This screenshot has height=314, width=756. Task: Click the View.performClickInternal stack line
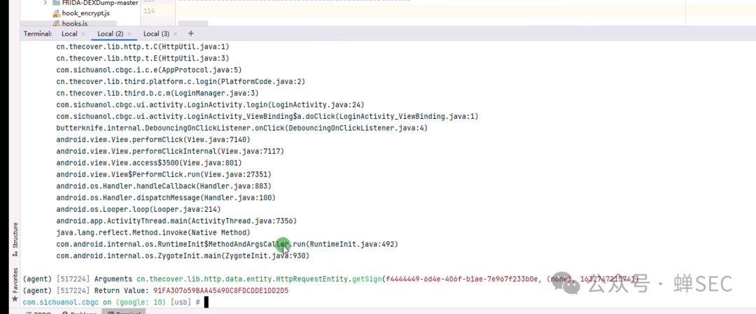pos(170,151)
